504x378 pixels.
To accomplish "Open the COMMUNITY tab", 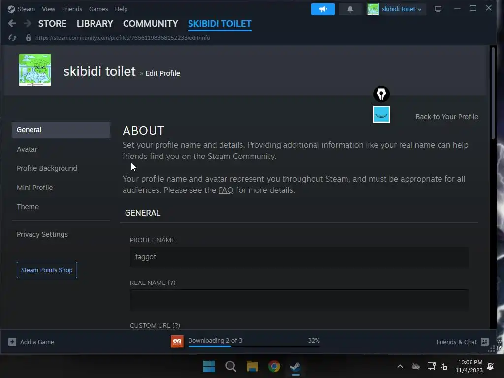I will click(x=151, y=24).
